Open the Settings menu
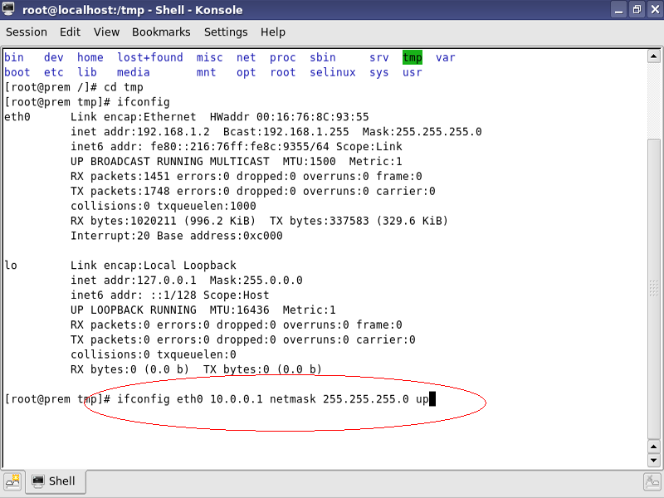The image size is (664, 498). tap(226, 32)
